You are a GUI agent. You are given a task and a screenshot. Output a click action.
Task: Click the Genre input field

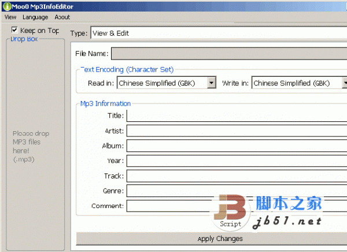[x=237, y=191]
